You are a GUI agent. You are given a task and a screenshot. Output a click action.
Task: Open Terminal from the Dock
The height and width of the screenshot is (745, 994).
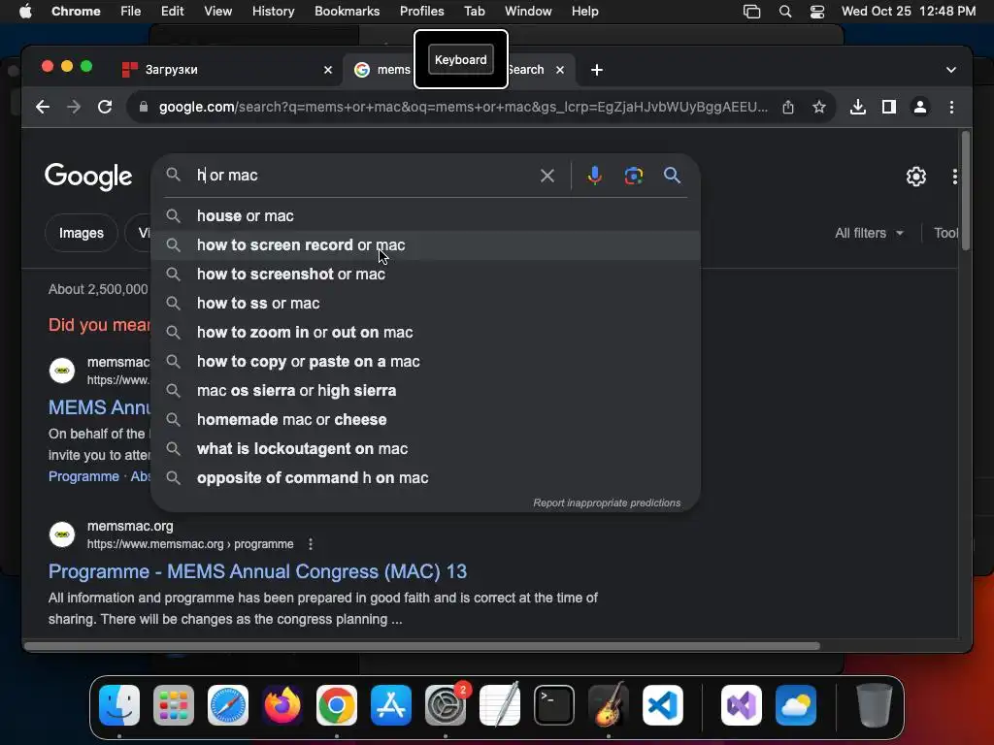(554, 705)
